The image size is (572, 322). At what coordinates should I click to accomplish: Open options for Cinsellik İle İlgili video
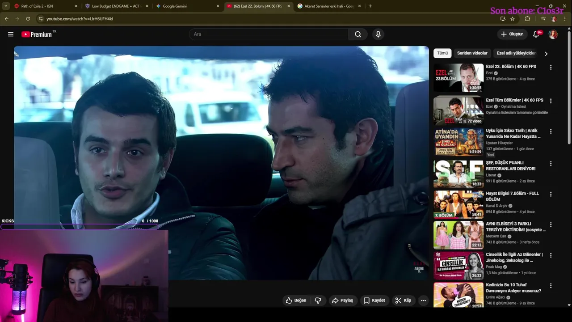(x=551, y=255)
